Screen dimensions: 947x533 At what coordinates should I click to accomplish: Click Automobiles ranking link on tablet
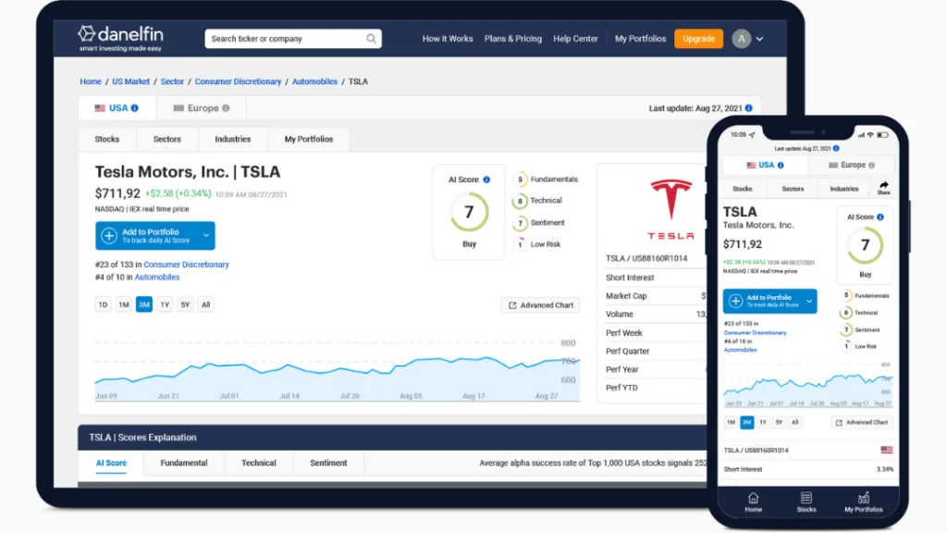(157, 278)
